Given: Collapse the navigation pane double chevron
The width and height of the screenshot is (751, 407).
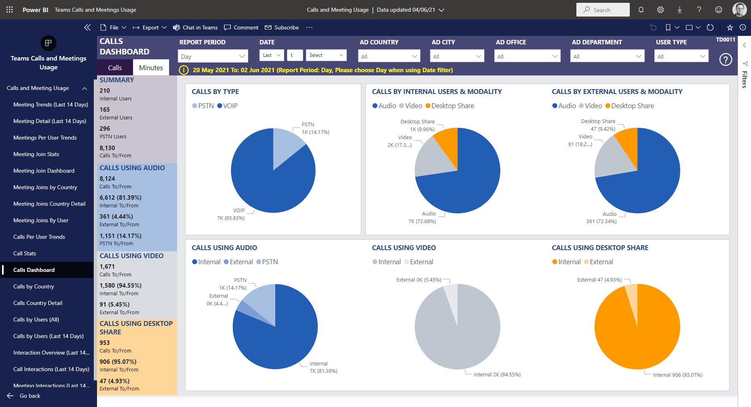Looking at the screenshot, I should tap(87, 27).
